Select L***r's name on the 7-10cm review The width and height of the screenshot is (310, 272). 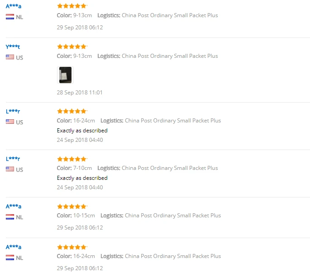click(x=13, y=159)
